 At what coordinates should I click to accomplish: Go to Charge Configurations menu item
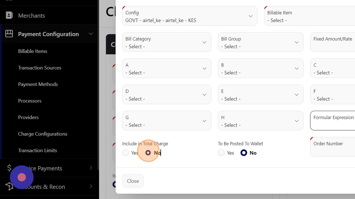coord(42,134)
